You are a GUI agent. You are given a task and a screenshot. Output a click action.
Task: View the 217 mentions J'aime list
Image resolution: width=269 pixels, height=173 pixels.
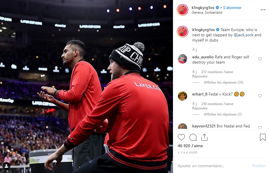[217, 72]
